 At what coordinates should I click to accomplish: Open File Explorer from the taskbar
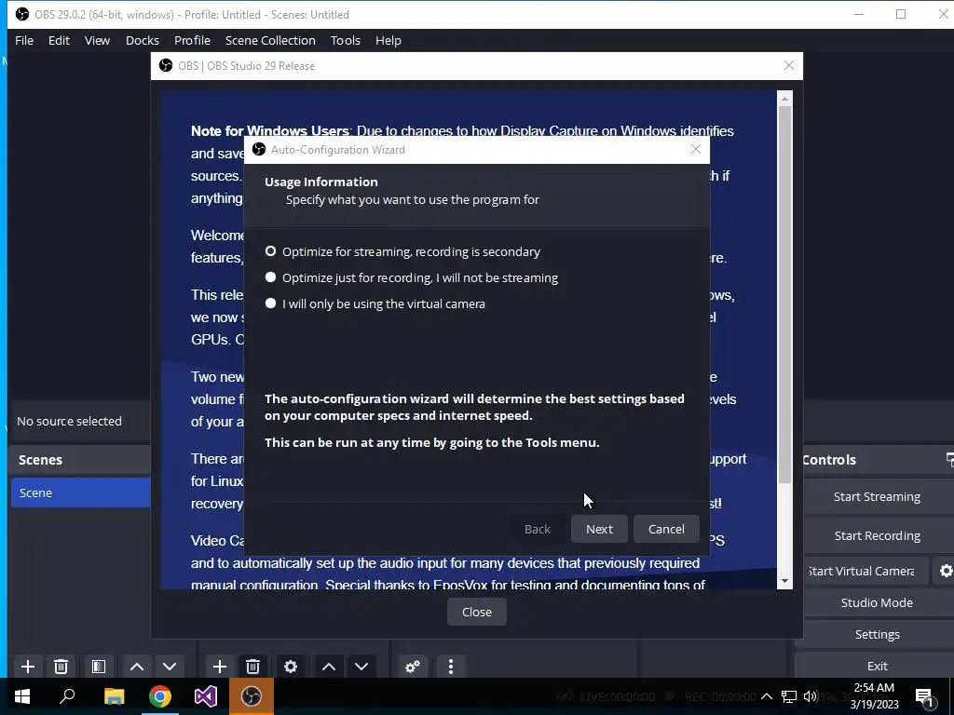click(114, 696)
